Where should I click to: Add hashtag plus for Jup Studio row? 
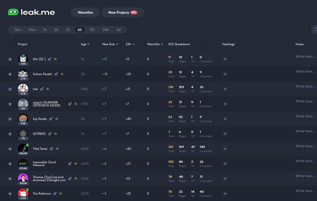pos(225,119)
